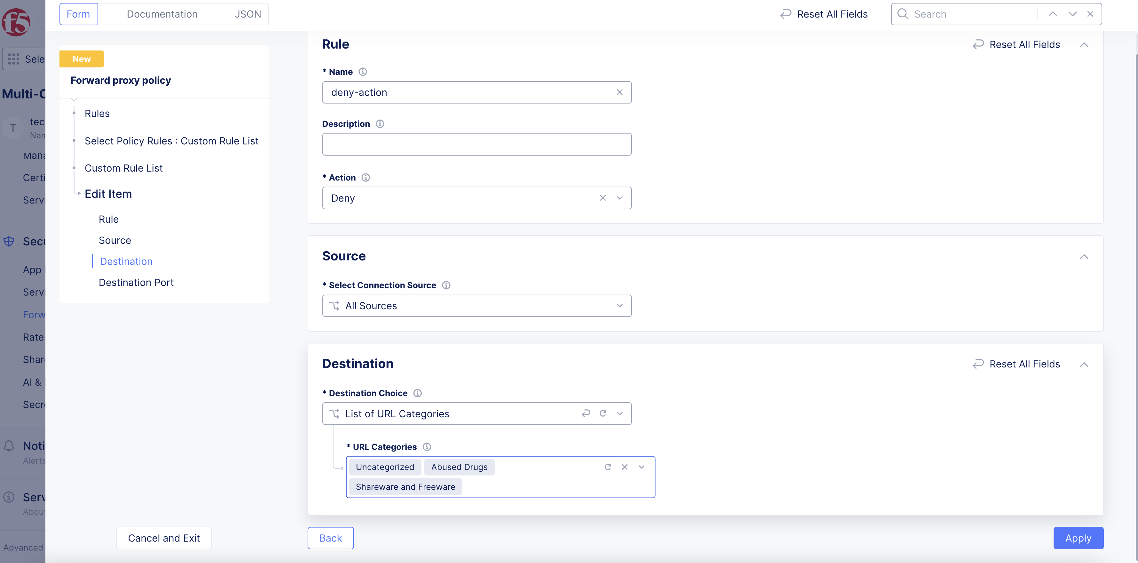Open the Notifications bell icon
This screenshot has width=1138, height=563.
pyautogui.click(x=9, y=446)
